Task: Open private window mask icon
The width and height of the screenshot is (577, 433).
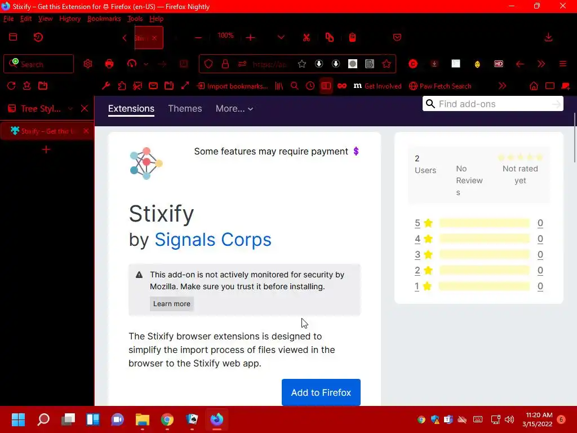Action: (342, 86)
